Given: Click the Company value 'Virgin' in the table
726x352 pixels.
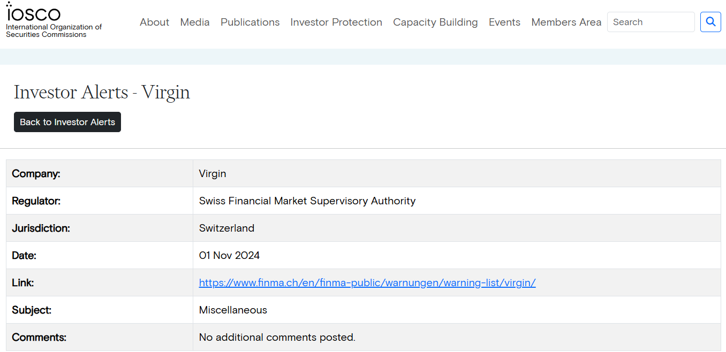Looking at the screenshot, I should (213, 174).
